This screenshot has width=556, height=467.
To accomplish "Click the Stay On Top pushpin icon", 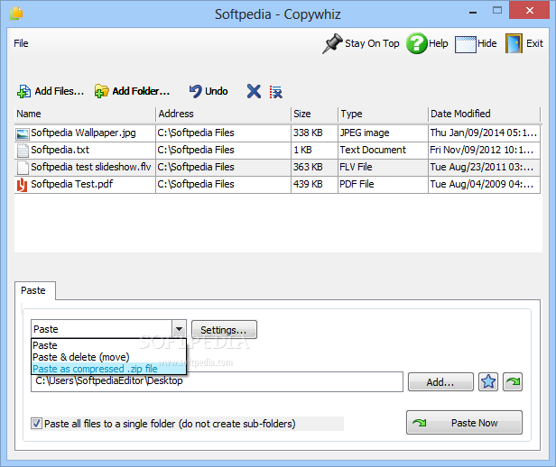I will pyautogui.click(x=332, y=43).
